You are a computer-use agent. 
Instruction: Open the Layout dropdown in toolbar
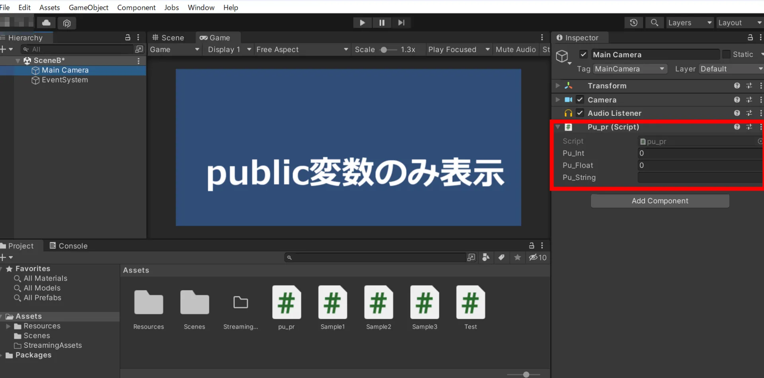point(740,23)
